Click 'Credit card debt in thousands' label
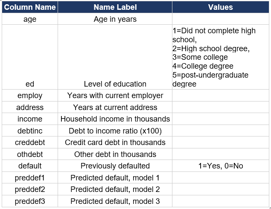The image size is (271, 209). pos(115,142)
